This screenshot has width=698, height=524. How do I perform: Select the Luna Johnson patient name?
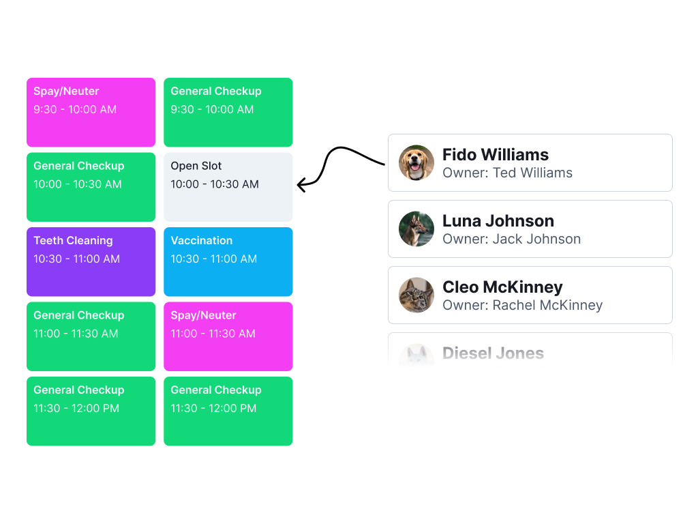[x=498, y=221]
